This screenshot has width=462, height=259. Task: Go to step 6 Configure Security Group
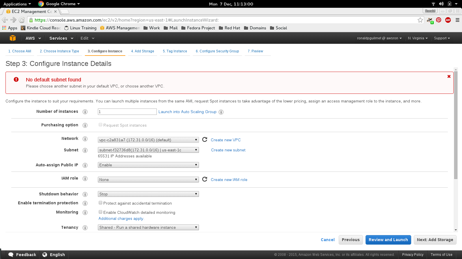217,51
